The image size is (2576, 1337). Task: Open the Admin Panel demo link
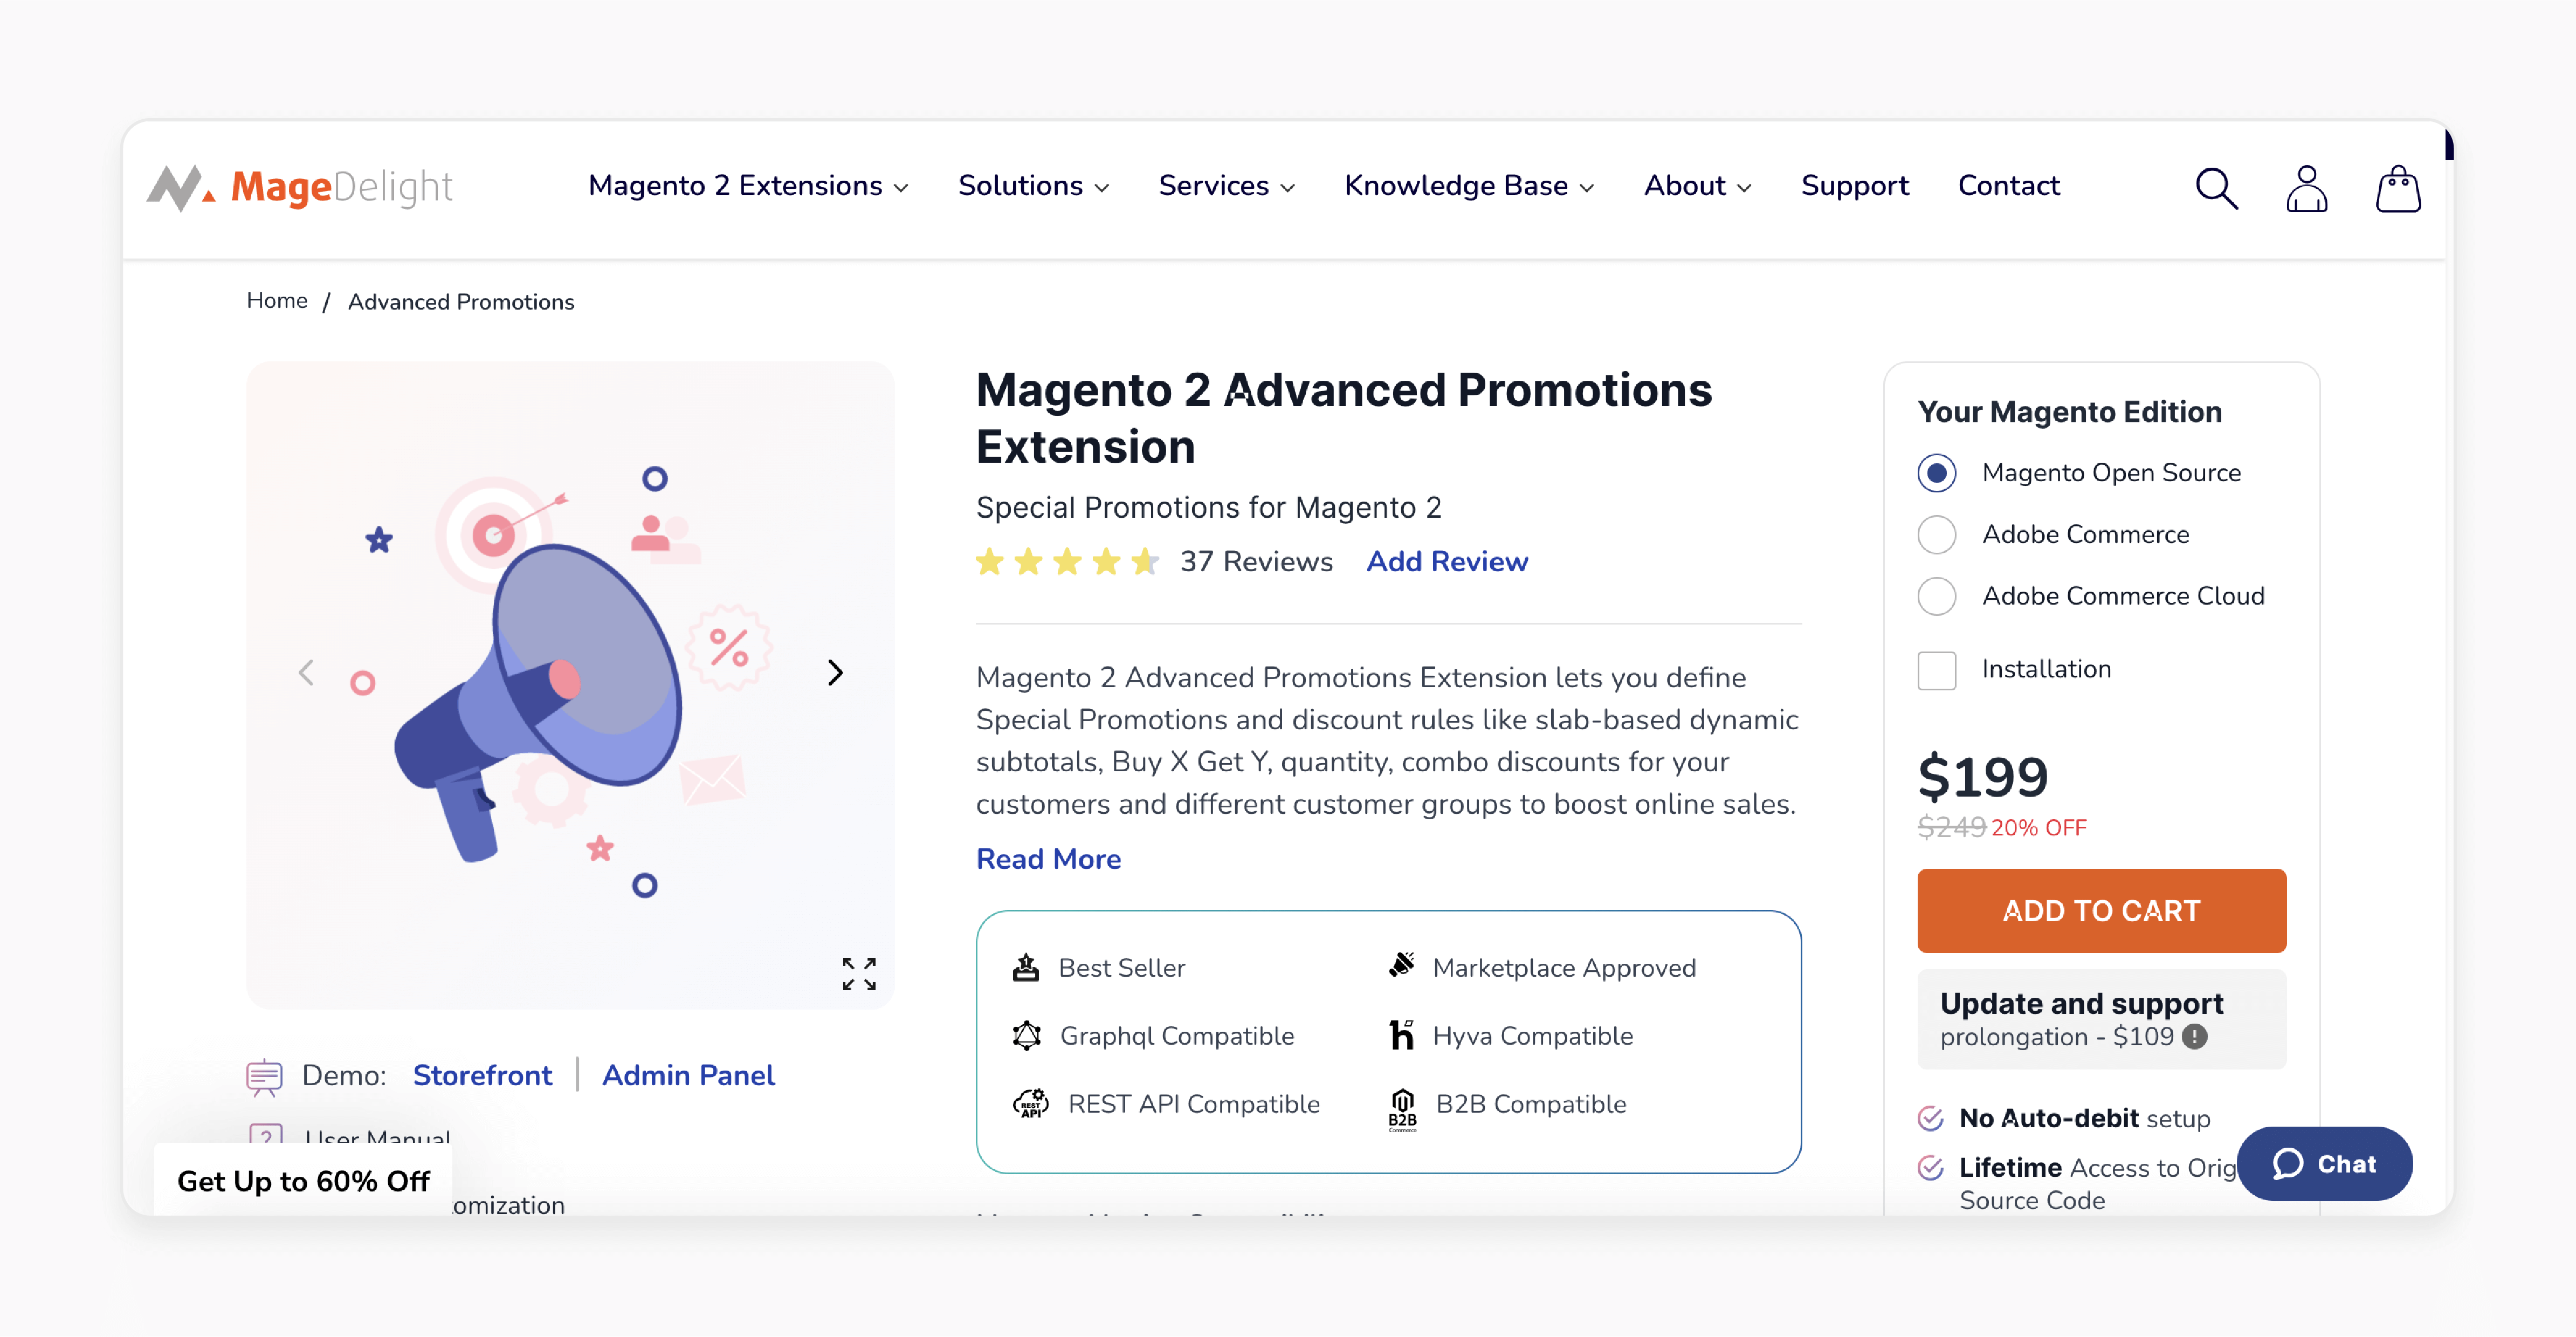pyautogui.click(x=688, y=1075)
